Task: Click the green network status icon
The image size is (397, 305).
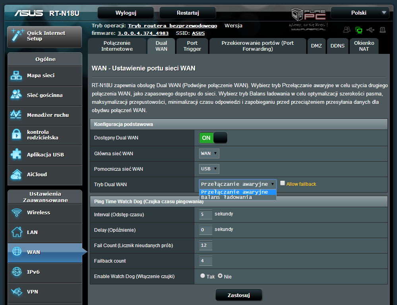Action: (358, 30)
